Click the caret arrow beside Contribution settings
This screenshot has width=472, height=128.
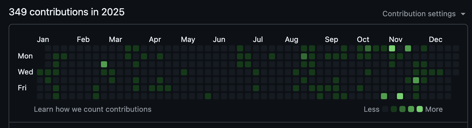point(463,14)
